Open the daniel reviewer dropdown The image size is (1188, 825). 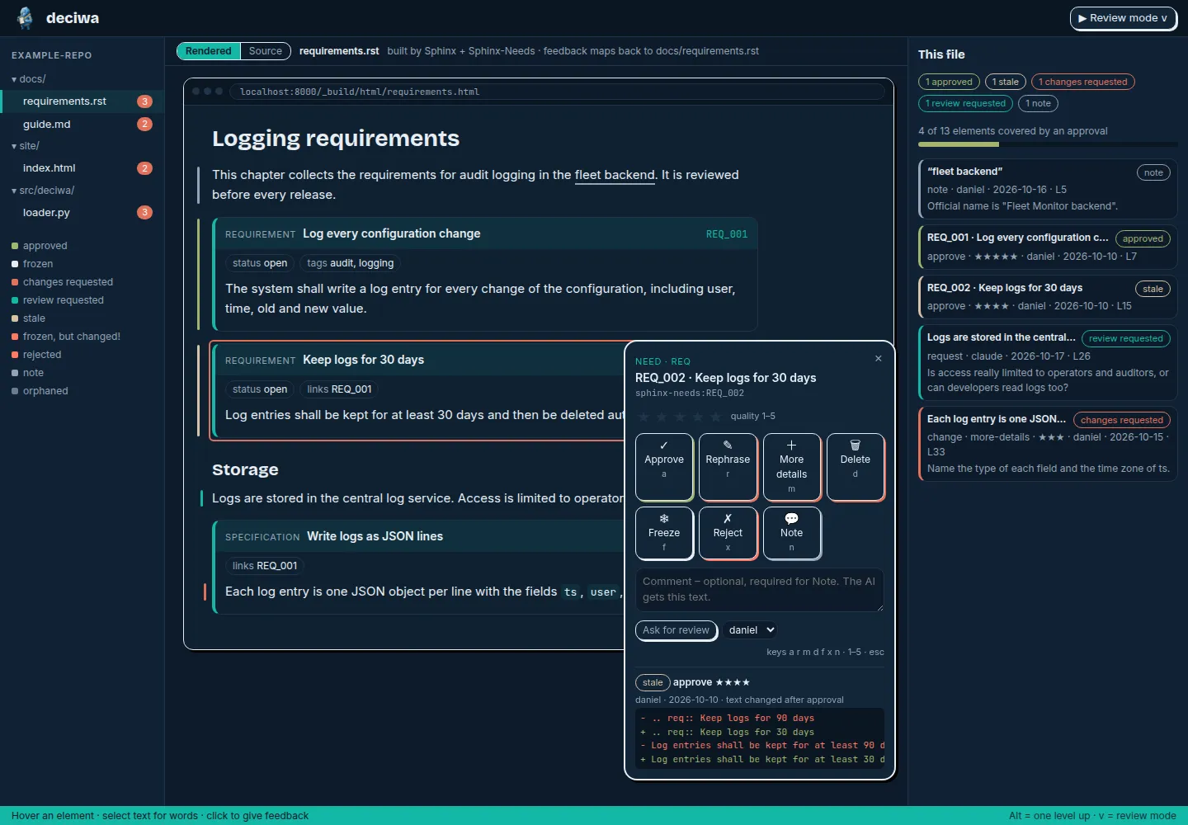pos(751,630)
